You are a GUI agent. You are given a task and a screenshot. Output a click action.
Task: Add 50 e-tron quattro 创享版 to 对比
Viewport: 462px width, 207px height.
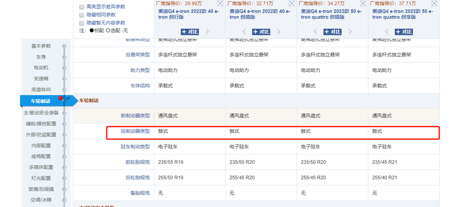click(404, 32)
